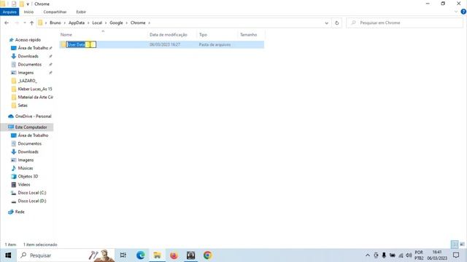Image resolution: width=467 pixels, height=262 pixels.
Task: Open pinned Downloads in quick access
Action: pos(28,56)
